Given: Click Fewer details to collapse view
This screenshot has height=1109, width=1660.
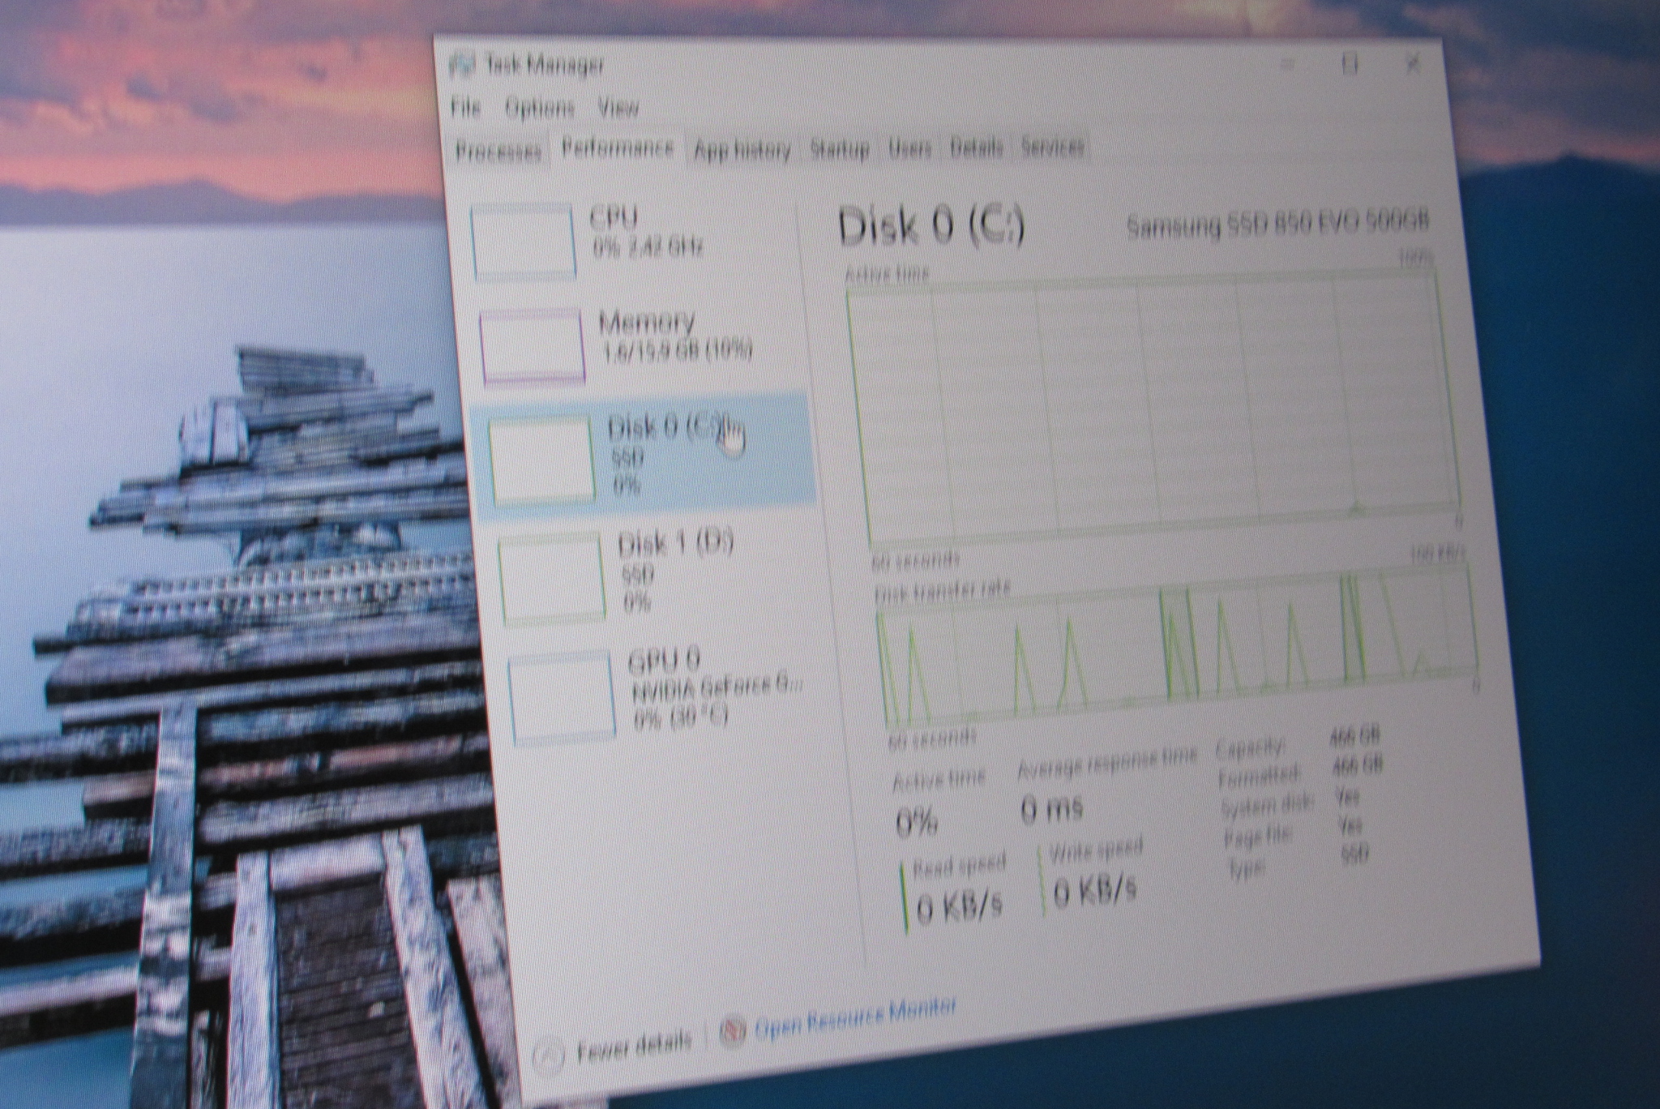Looking at the screenshot, I should tap(635, 1047).
